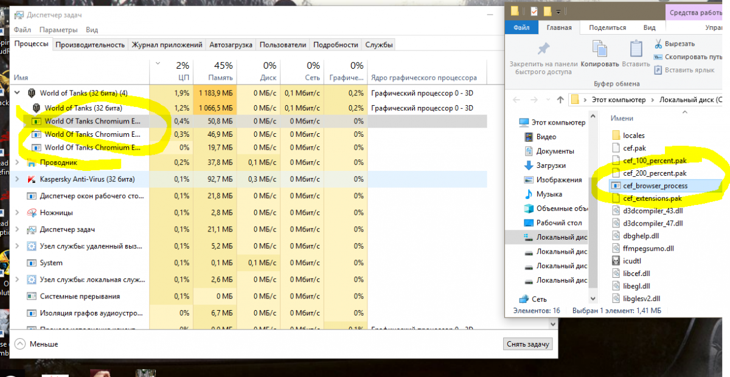Switch to the Автозагрузка tab
Viewport: 730px width, 377px height.
(231, 44)
